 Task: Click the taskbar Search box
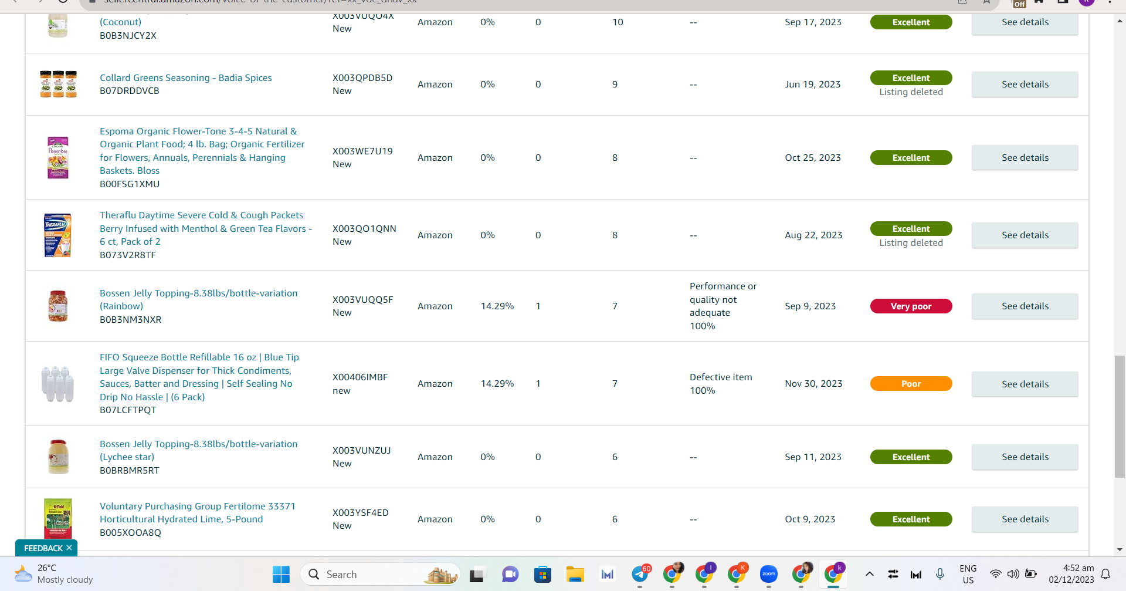380,574
